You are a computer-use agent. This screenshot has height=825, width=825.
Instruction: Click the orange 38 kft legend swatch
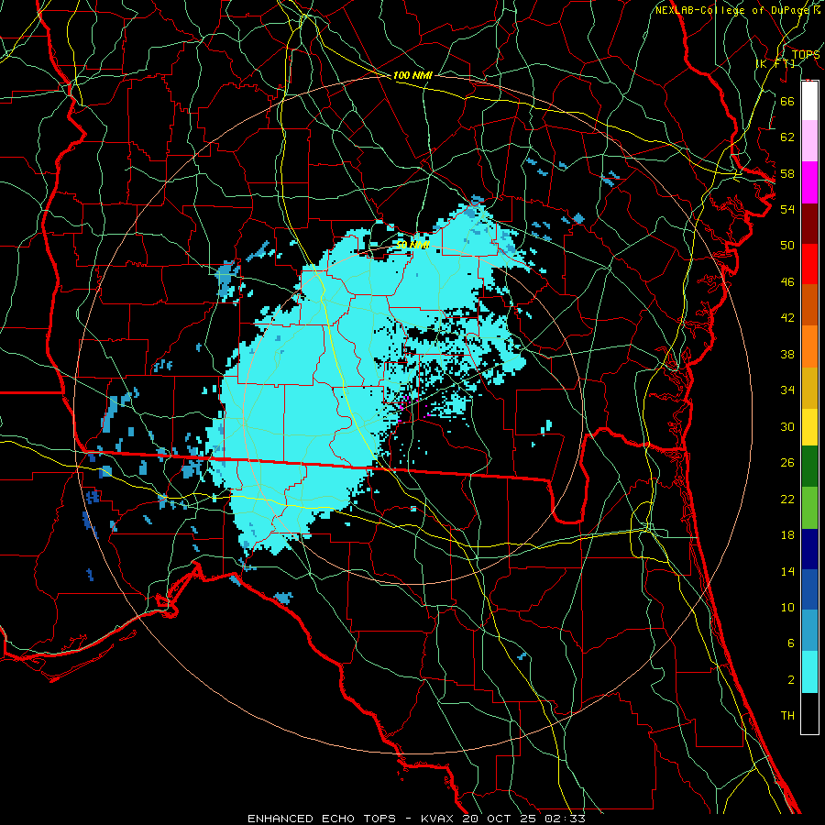pos(809,346)
